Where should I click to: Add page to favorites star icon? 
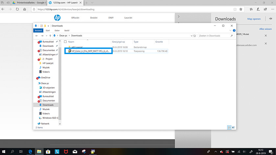pyautogui.click(x=241, y=9)
